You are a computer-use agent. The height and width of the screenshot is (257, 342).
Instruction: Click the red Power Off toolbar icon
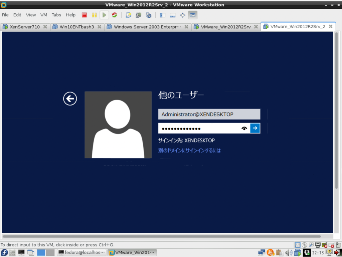(x=84, y=15)
